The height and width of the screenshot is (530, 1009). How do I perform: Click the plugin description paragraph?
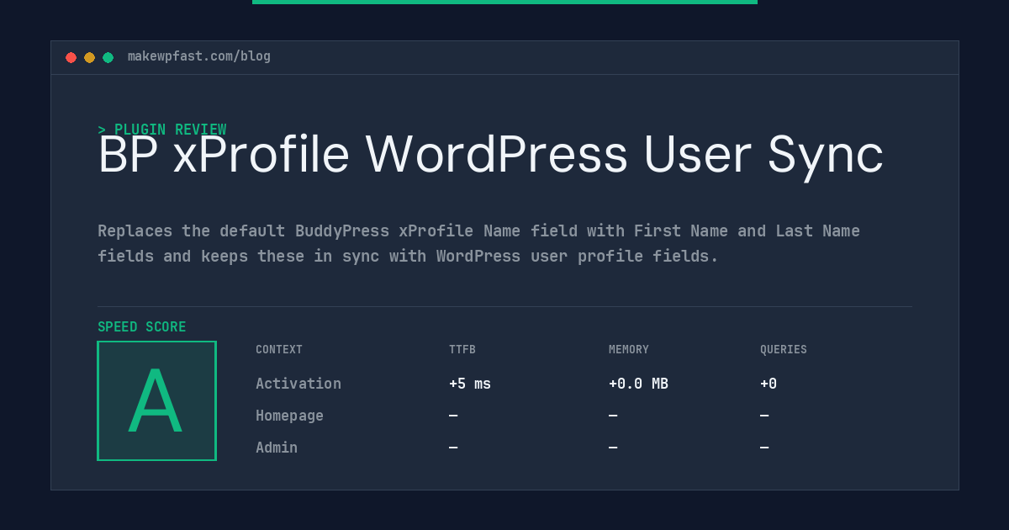pos(478,243)
